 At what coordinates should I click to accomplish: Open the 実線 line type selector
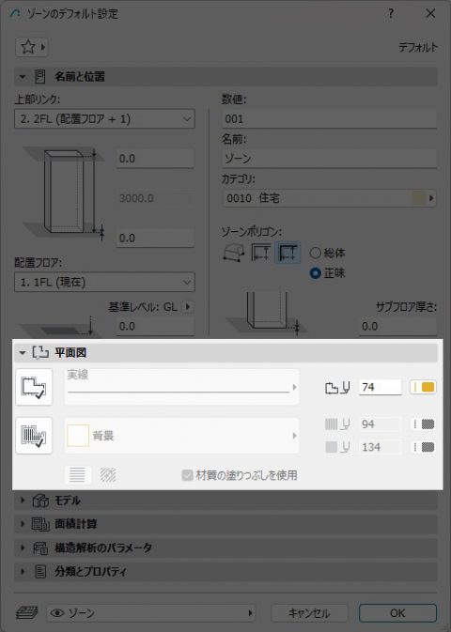coord(181,387)
